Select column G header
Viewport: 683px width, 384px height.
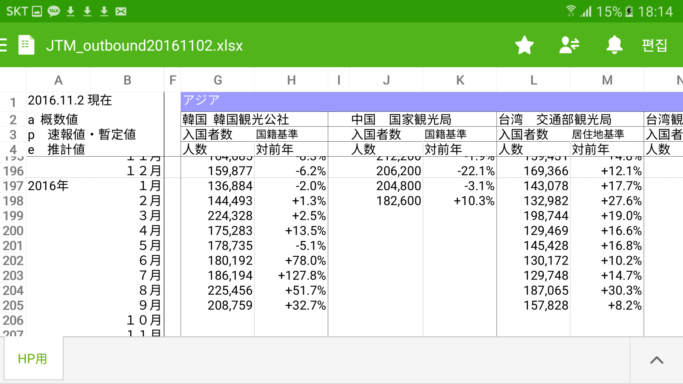pos(218,80)
